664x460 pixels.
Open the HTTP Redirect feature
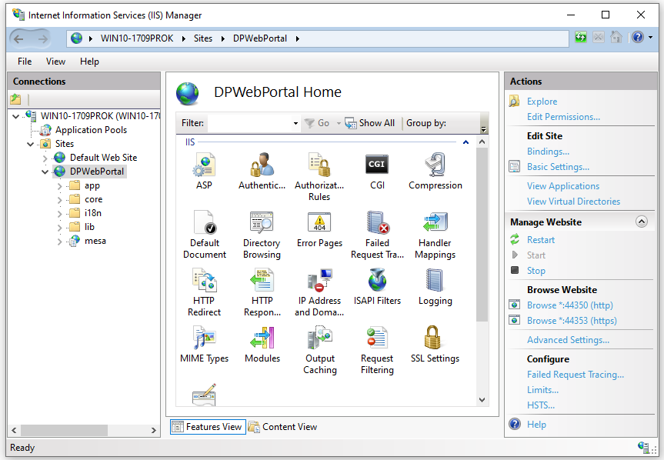204,292
